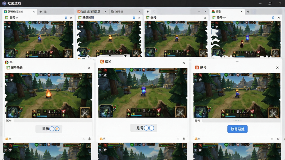Open the bottom-left partially visible game preview
The image size is (285, 160).
47,151
